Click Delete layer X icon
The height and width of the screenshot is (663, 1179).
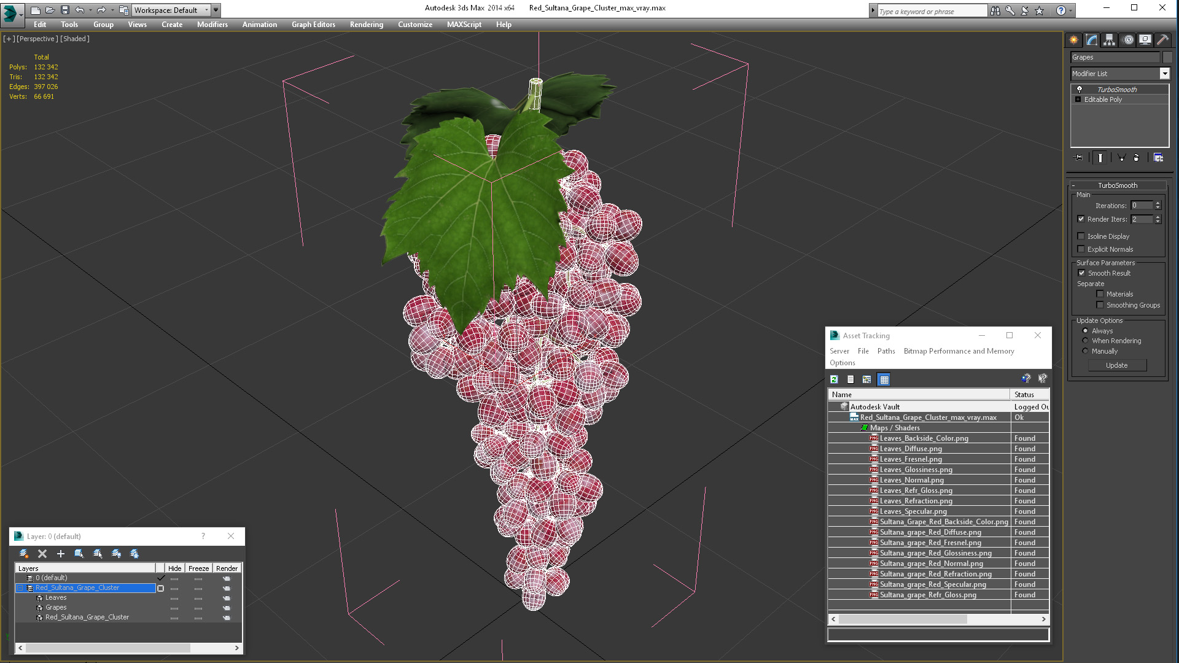(42, 554)
